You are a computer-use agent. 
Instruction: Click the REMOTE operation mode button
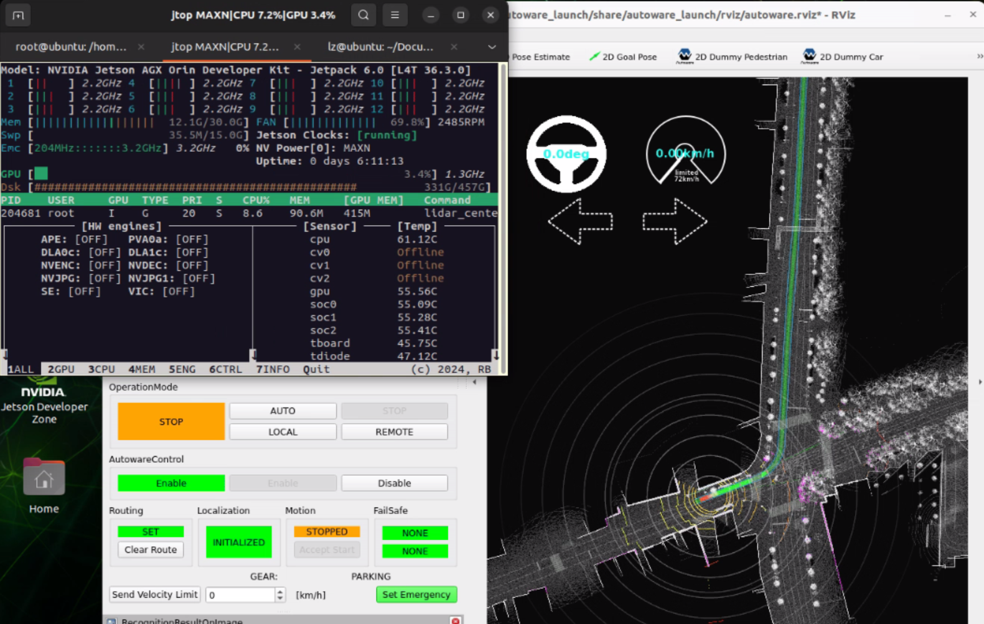point(394,432)
